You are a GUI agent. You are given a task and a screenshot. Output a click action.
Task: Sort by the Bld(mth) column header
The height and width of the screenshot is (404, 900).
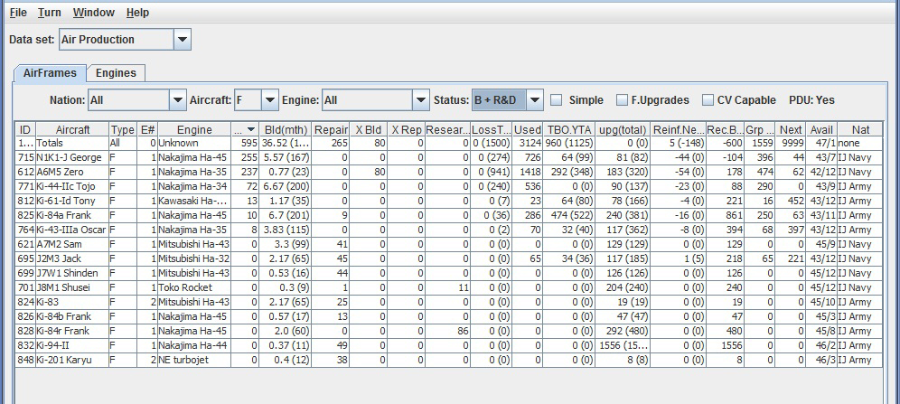pos(286,129)
